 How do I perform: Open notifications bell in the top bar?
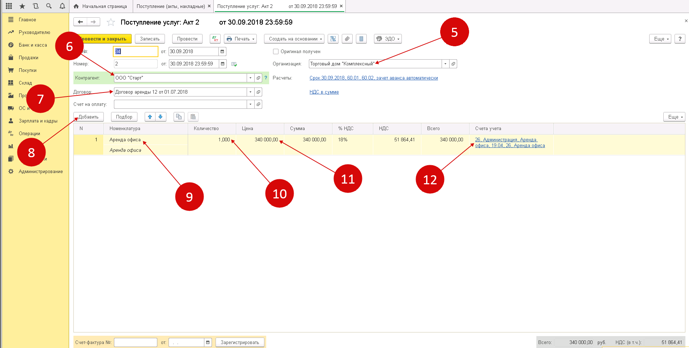62,6
